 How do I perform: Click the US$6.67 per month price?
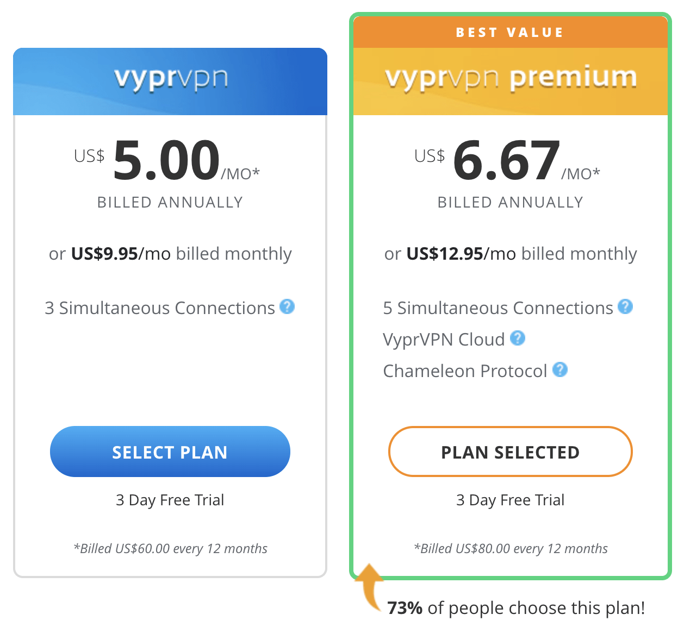[x=507, y=160]
